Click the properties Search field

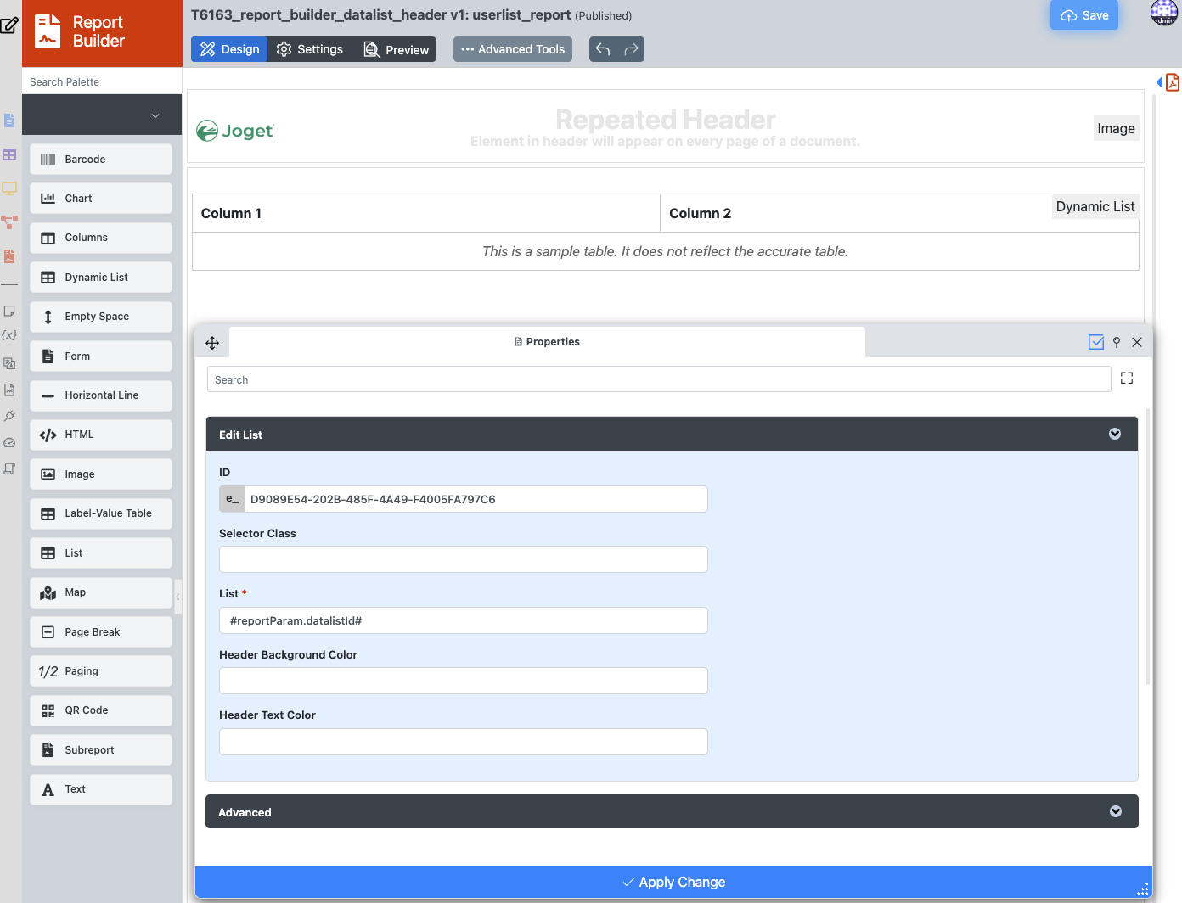(659, 379)
